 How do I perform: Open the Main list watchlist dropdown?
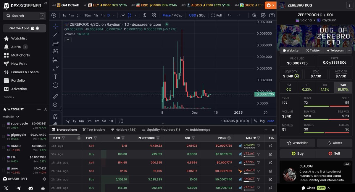(x=11, y=117)
